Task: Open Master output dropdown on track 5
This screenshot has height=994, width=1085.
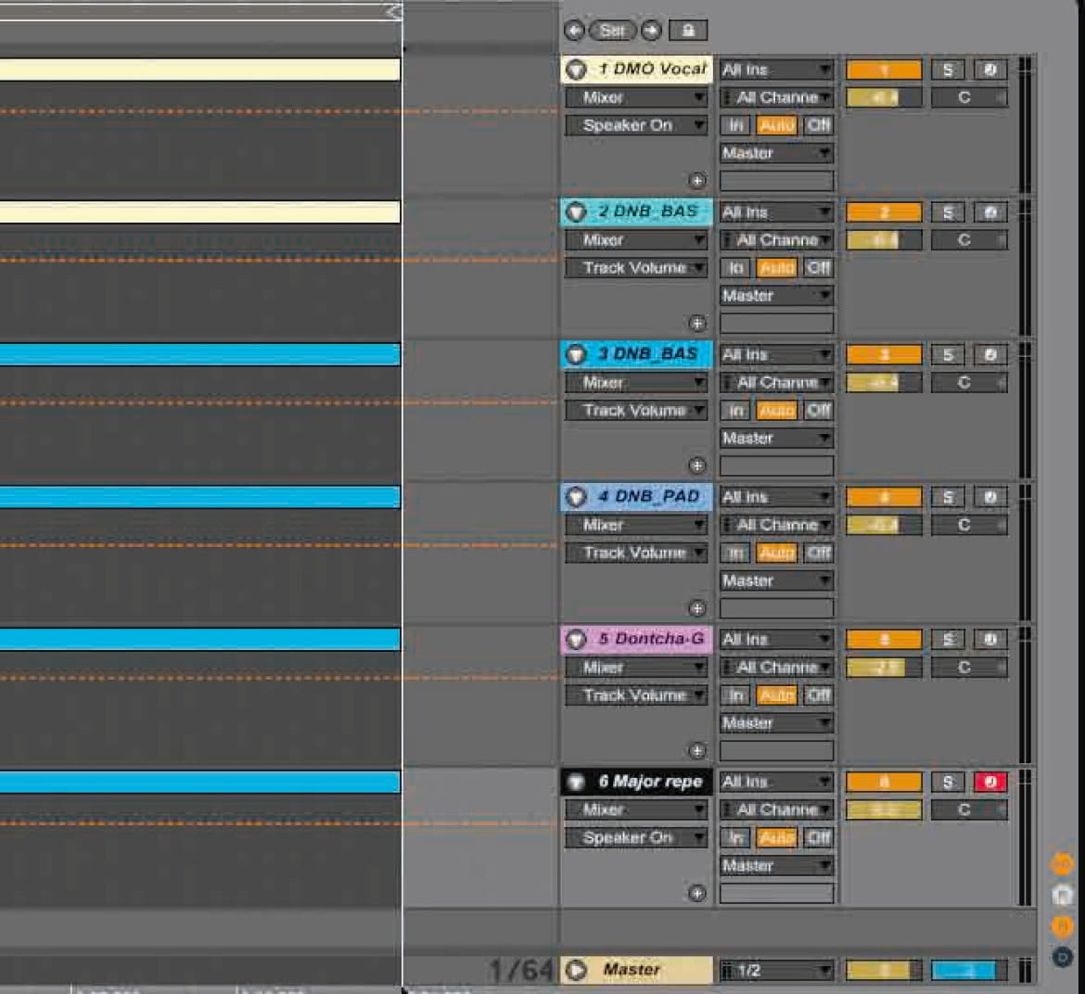Action: click(x=775, y=723)
